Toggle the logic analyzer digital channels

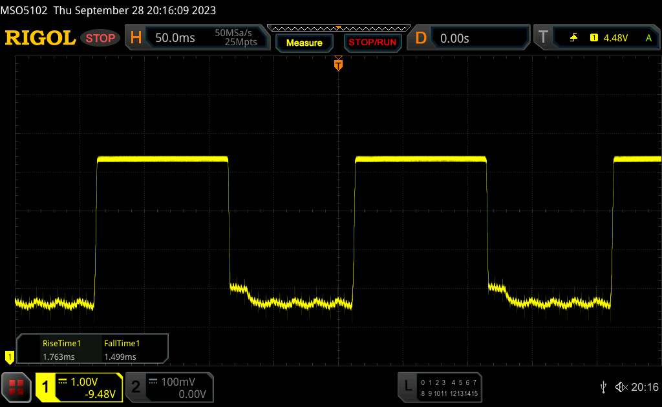440,386
